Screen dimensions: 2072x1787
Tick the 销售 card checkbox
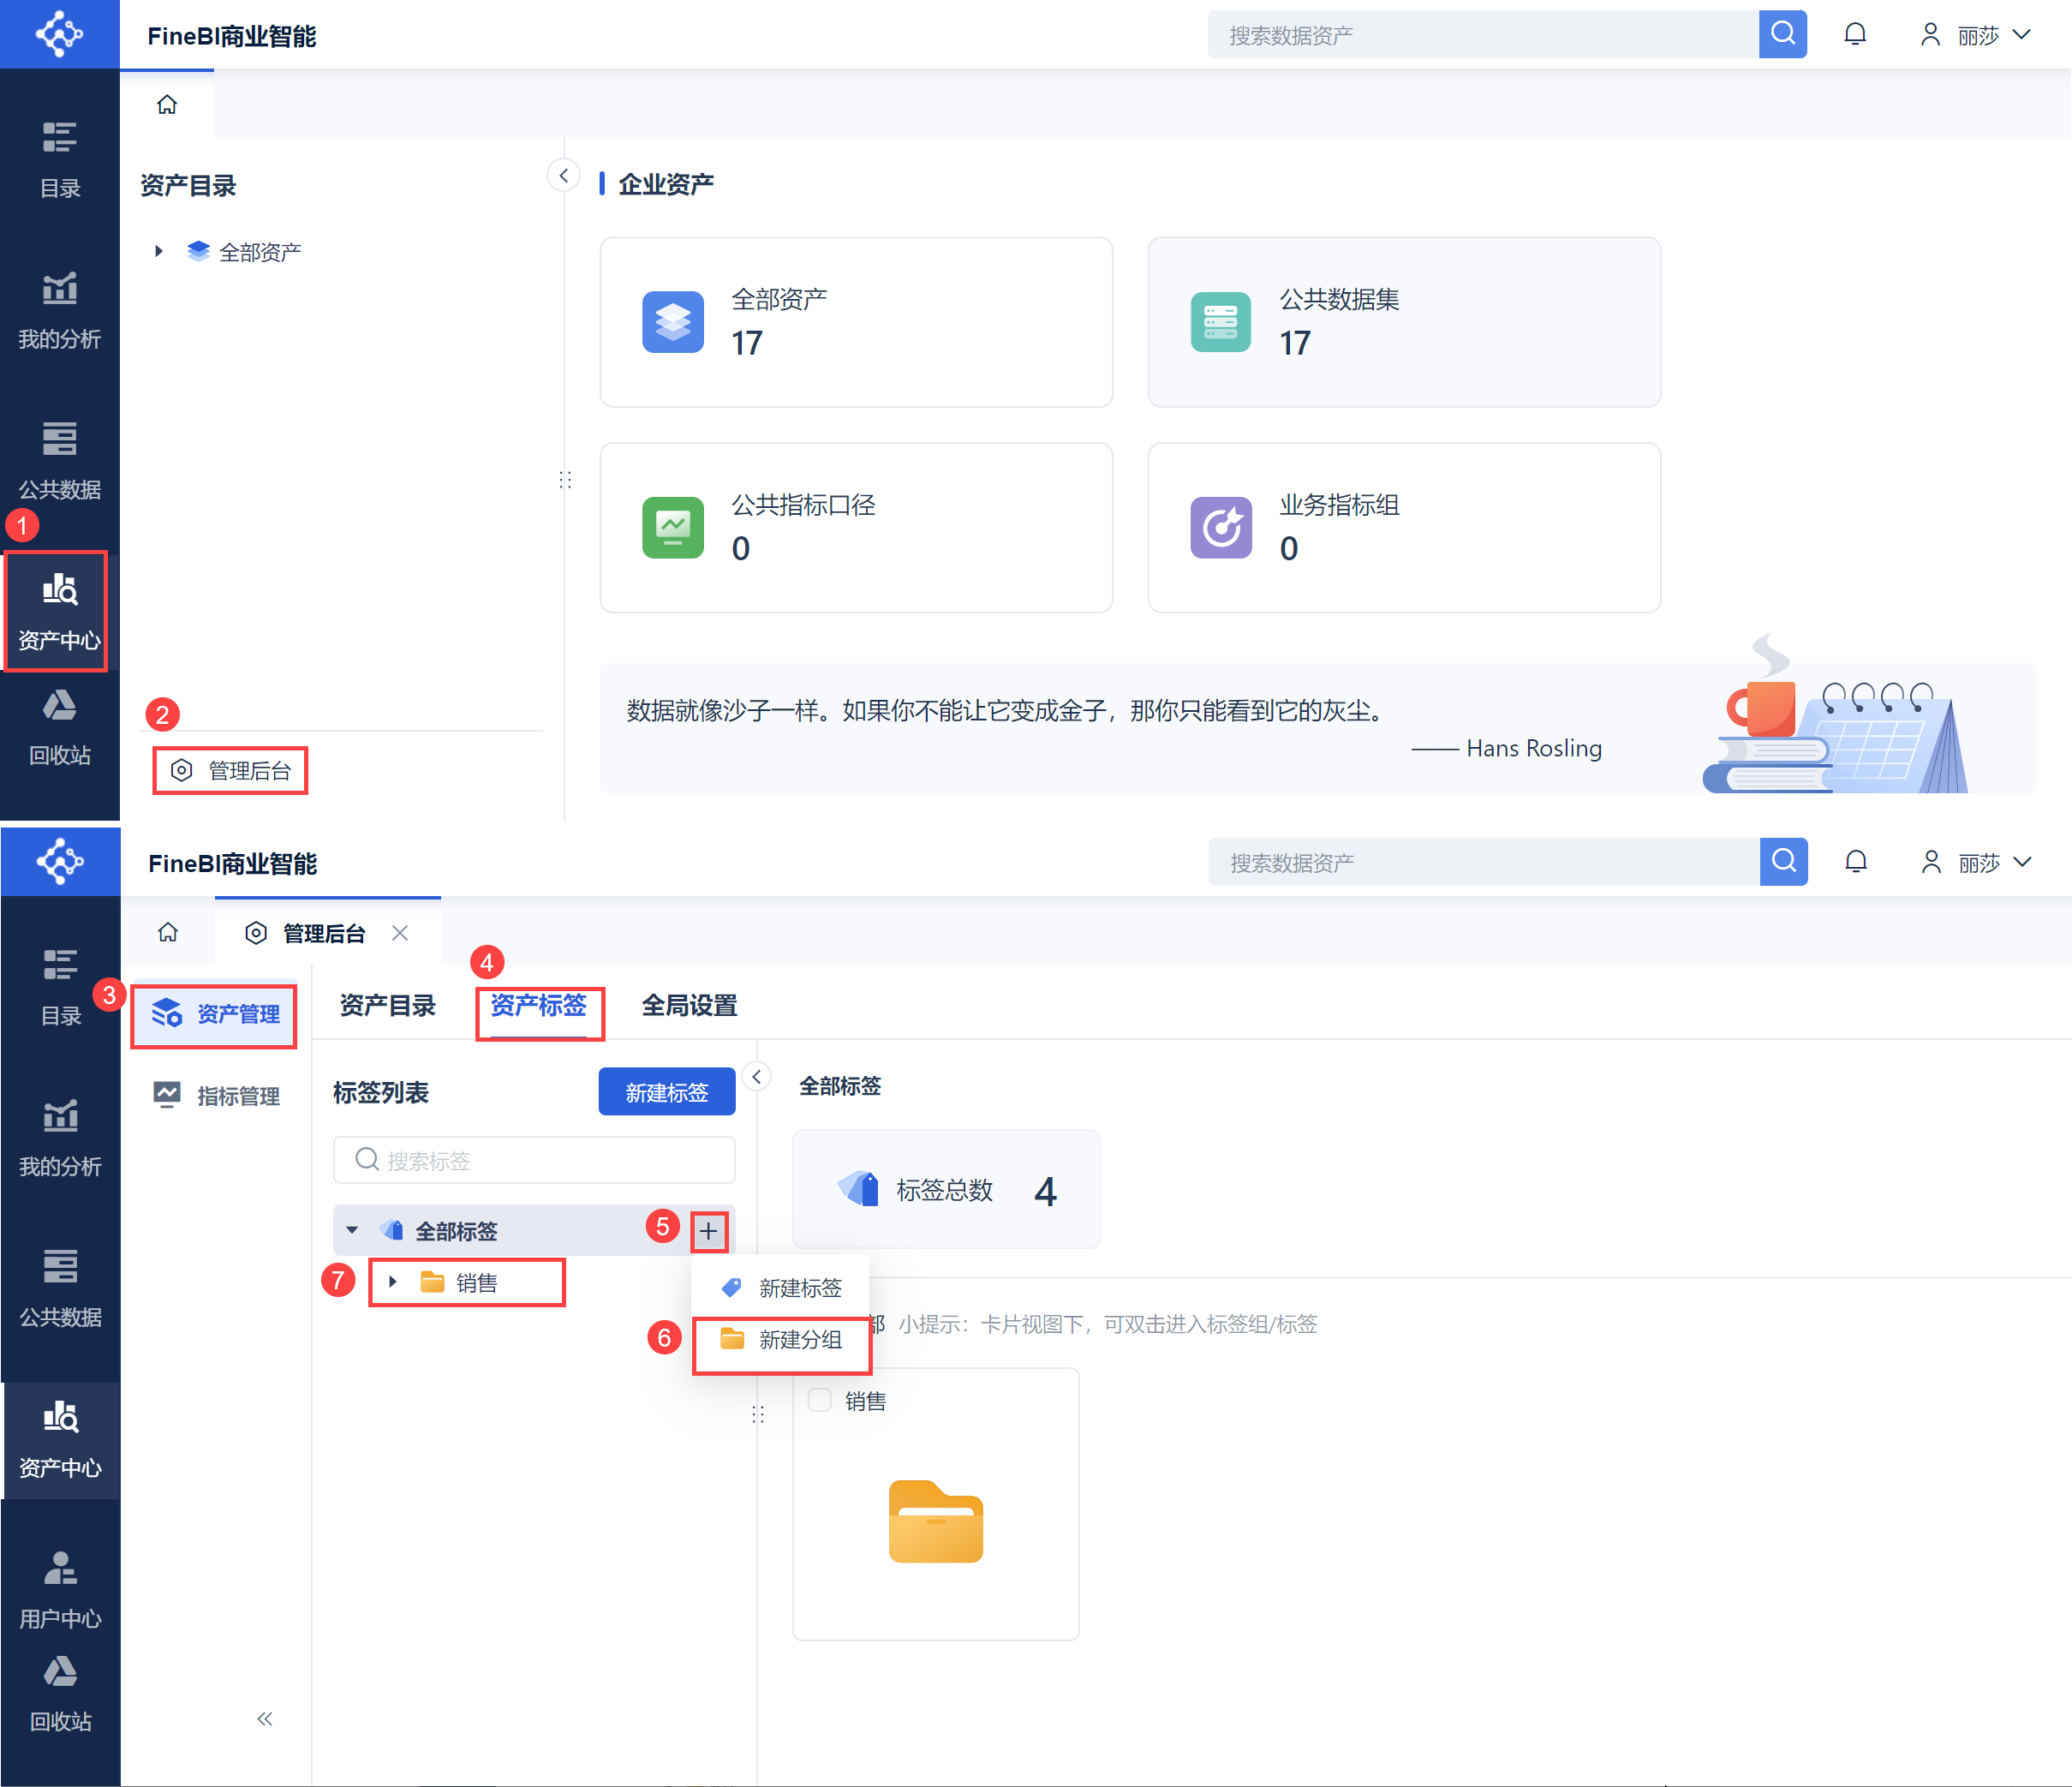(819, 1400)
